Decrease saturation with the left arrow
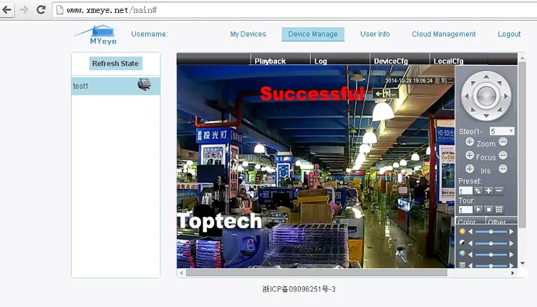Image resolution: width=537 pixels, height=307 pixels. (470, 255)
